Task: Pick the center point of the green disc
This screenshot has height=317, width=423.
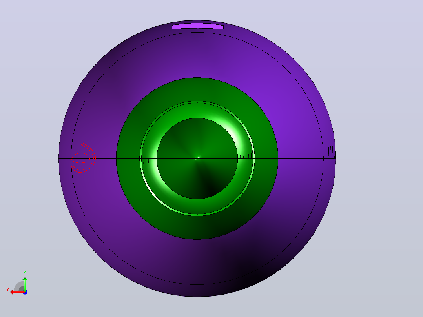Action: [x=197, y=158]
